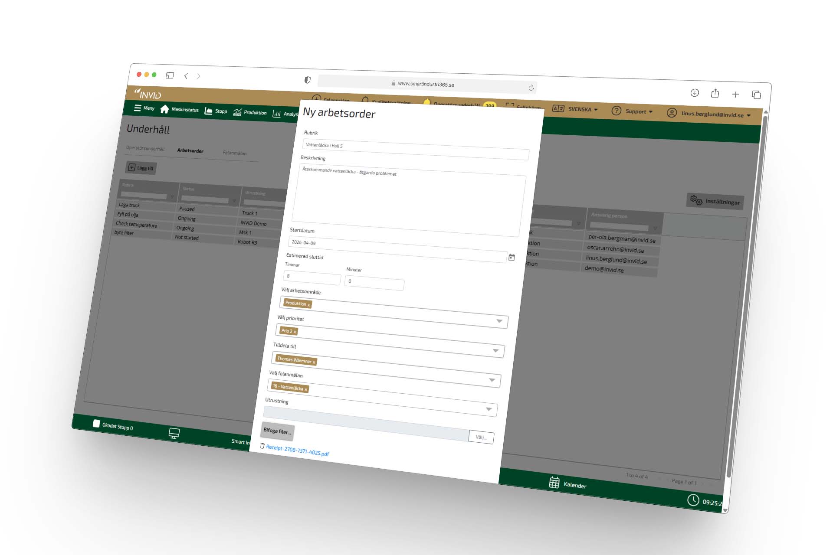833x555 pixels.
Task: Open the Receipt-2708-7371-4025.pdf link
Action: [x=297, y=450]
